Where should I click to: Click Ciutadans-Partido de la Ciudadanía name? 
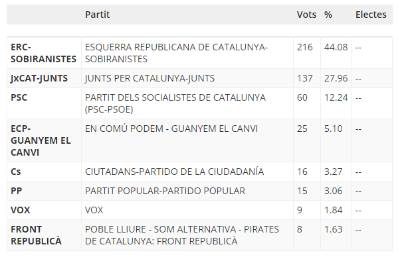point(174,172)
